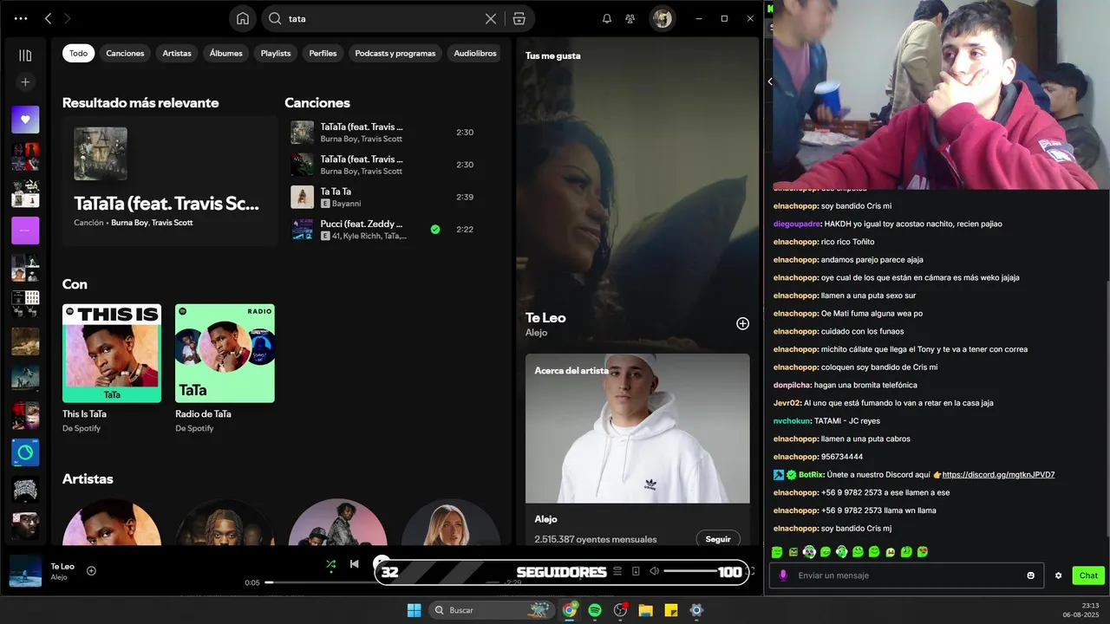Switch to the Canciones filter

coord(125,53)
